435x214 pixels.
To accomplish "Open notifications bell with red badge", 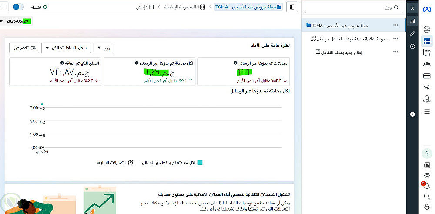I will tap(426, 185).
